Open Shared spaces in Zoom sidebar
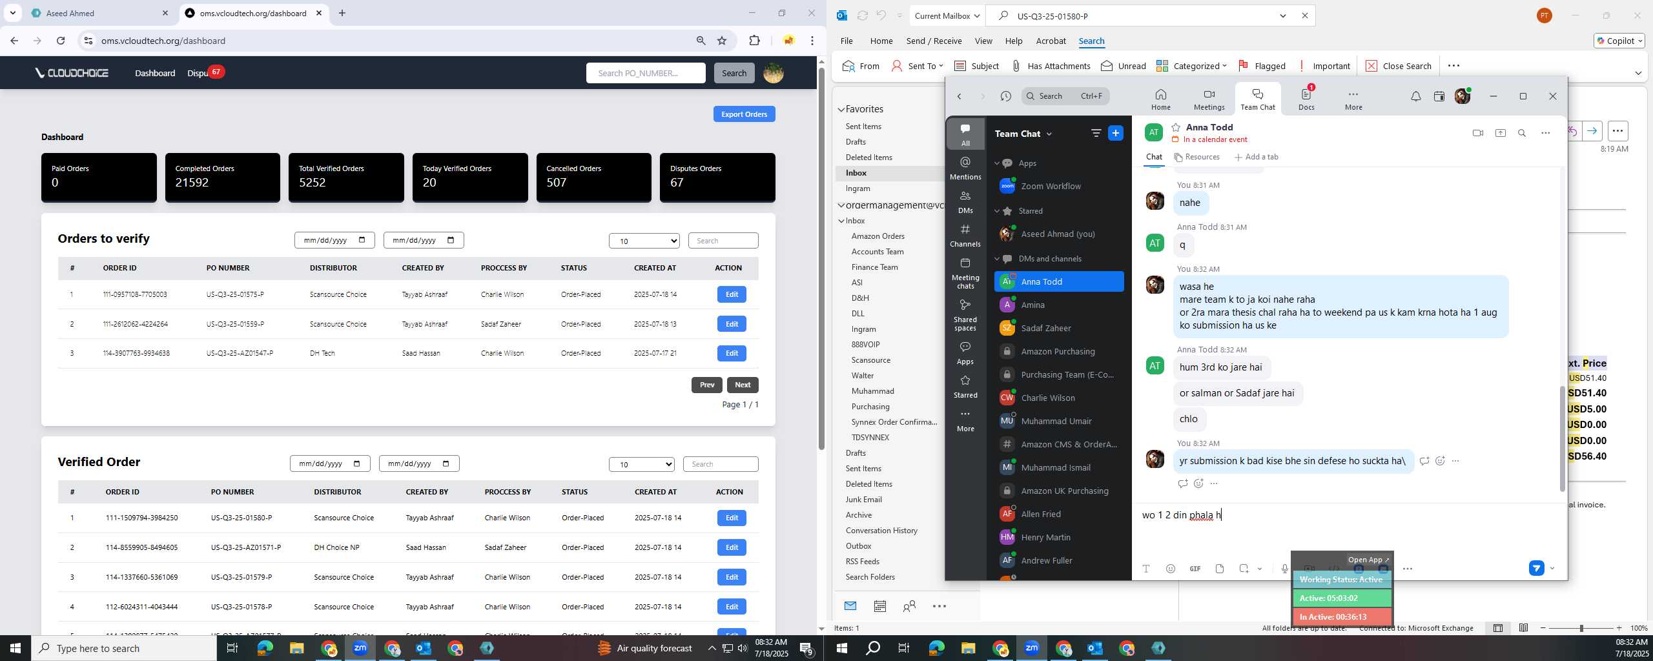1653x661 pixels. point(965,314)
